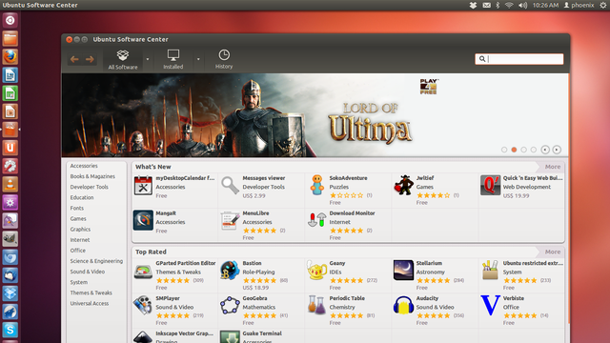Open the Audacity headphones icon
610x343 pixels.
click(x=403, y=305)
